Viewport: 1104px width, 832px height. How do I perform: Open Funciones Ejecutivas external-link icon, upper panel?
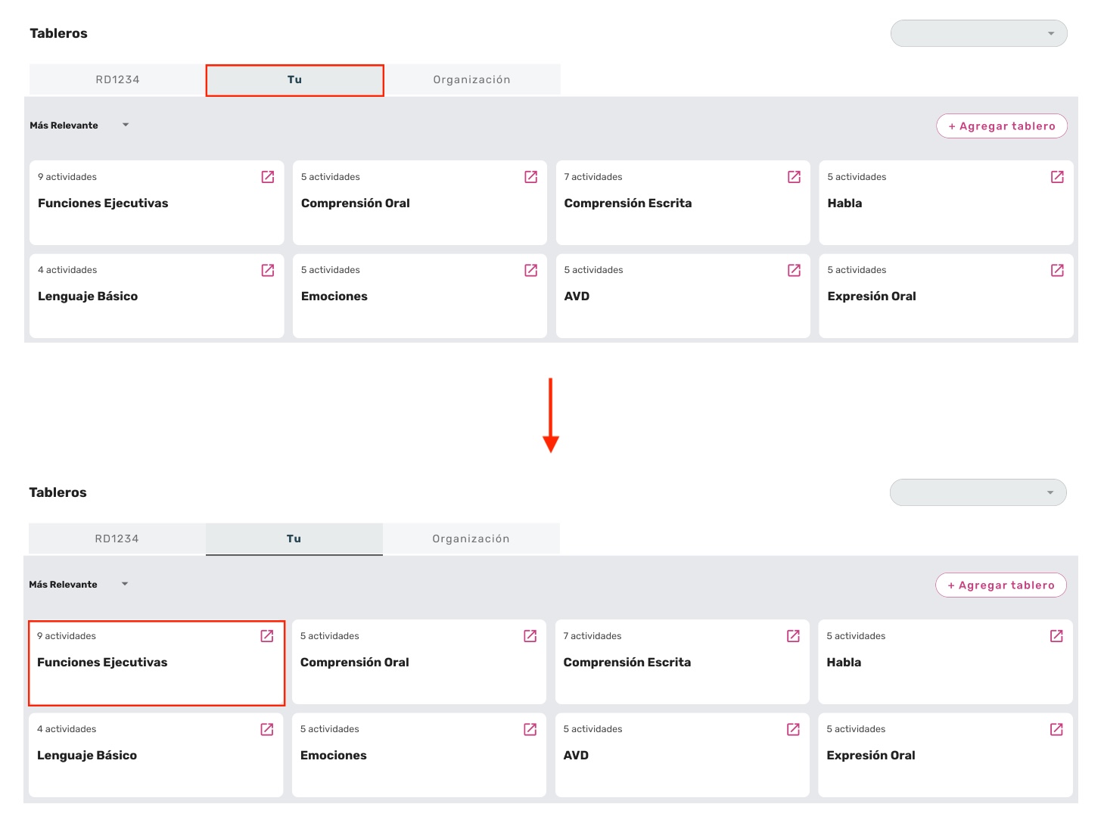pyautogui.click(x=268, y=177)
